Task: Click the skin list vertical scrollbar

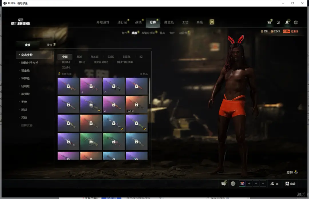Action: point(150,91)
